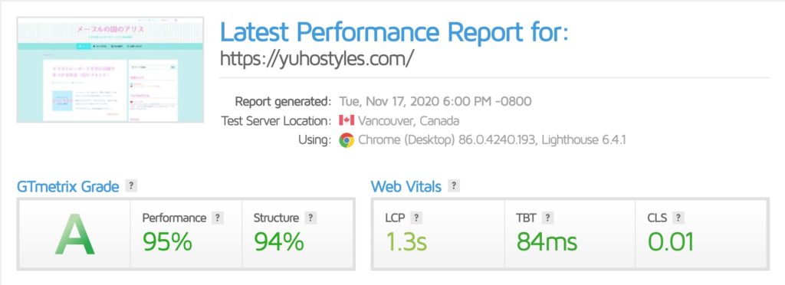Click the Chrome browser logo icon
785x285 pixels.
tap(347, 140)
